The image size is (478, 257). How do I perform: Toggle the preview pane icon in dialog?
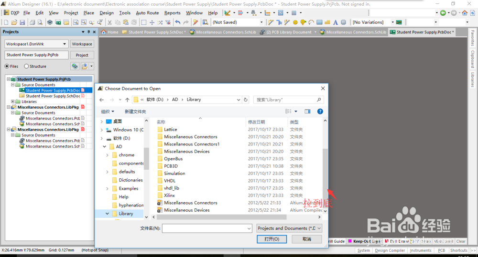pos(307,111)
